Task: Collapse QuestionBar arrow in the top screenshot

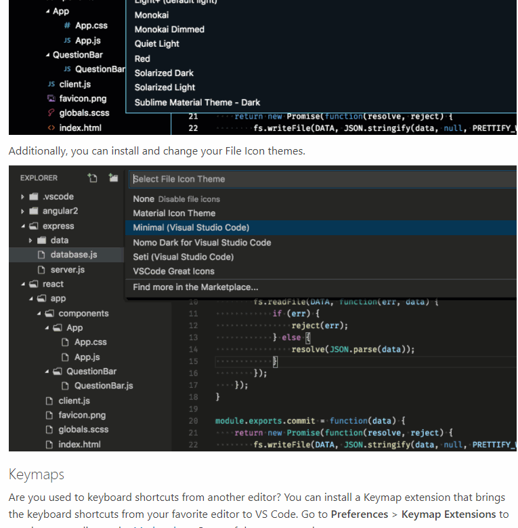Action: pyautogui.click(x=47, y=55)
